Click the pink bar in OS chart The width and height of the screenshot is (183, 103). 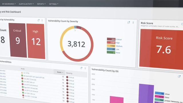click(x=117, y=100)
